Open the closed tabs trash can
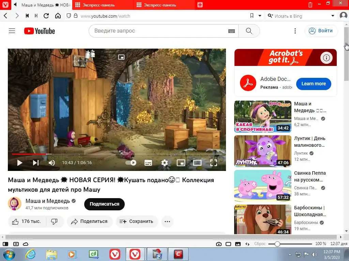349x261 pixels. click(x=310, y=5)
